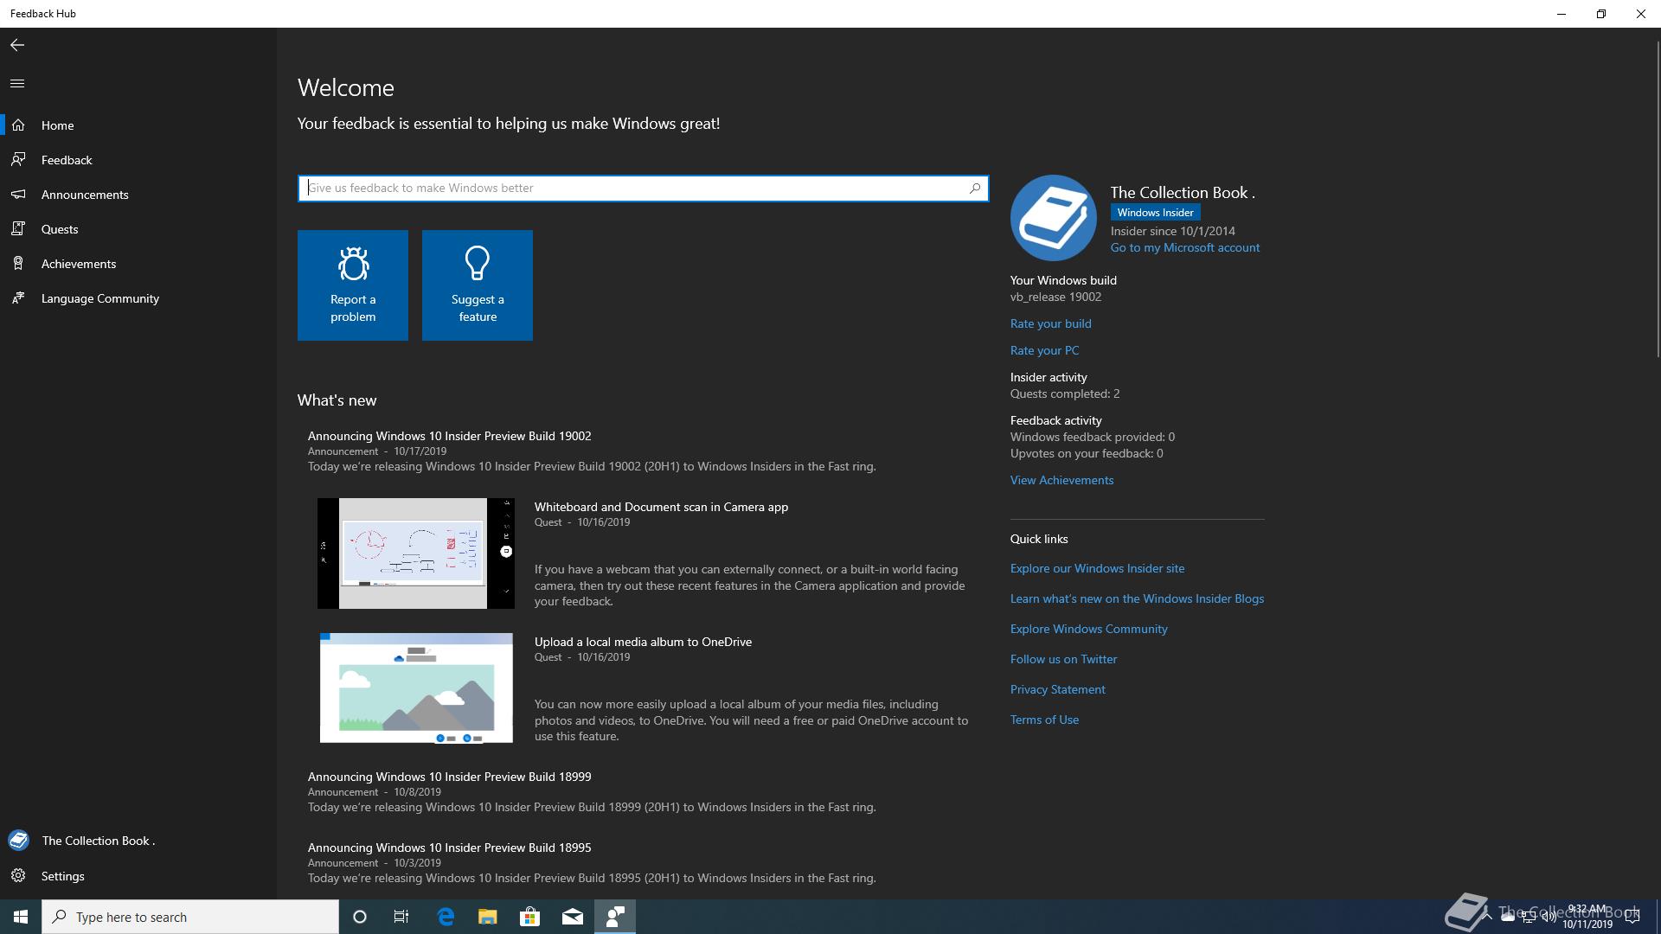Open the View Achievements link

(1061, 480)
